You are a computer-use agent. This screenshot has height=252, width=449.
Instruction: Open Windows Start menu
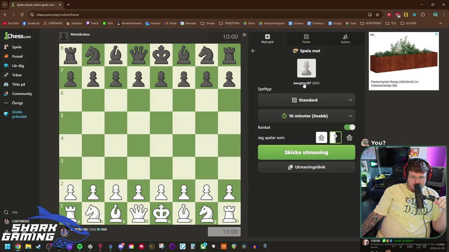[x=7, y=246]
